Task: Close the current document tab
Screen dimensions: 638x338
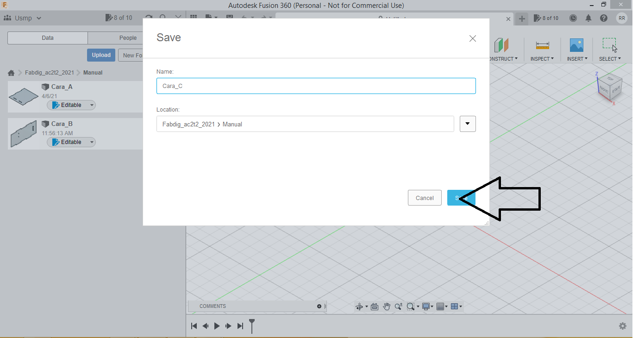Action: pyautogui.click(x=508, y=19)
